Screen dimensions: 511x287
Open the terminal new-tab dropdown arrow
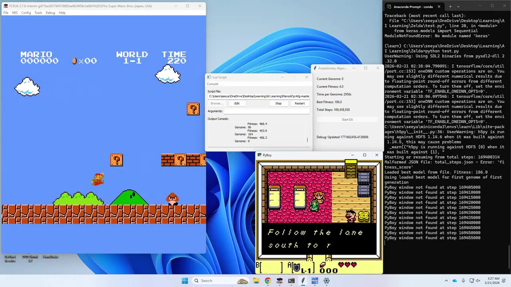[458, 6]
